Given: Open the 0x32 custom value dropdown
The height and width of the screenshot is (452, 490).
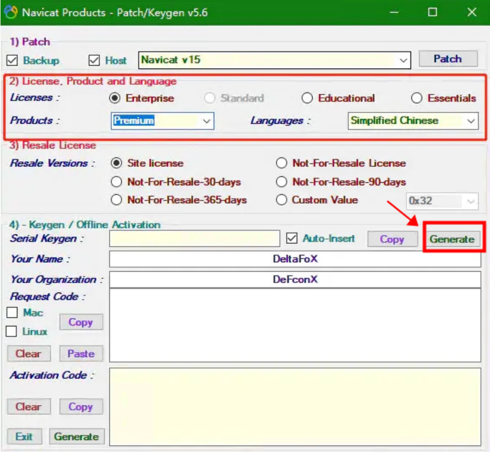Looking at the screenshot, I should tap(442, 201).
